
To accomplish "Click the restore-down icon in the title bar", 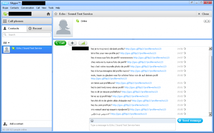I will [x=192, y=2].
